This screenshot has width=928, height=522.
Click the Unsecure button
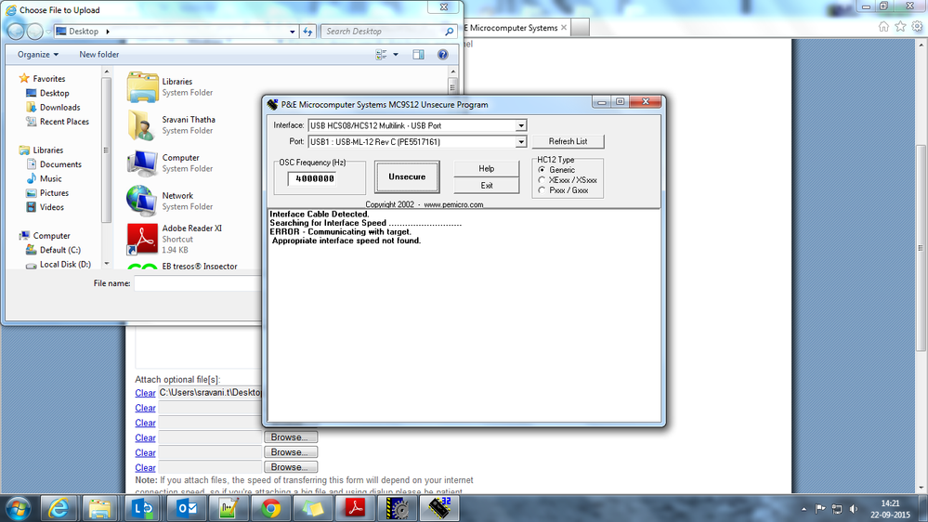[407, 177]
